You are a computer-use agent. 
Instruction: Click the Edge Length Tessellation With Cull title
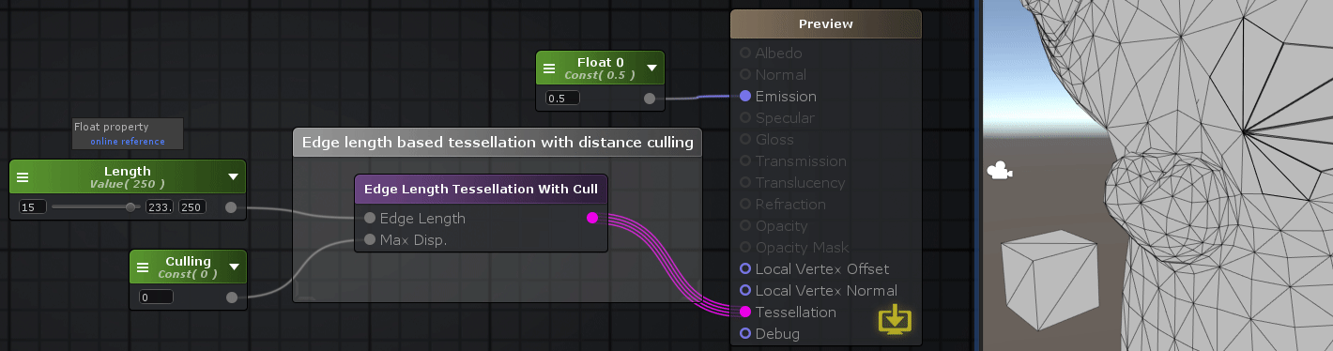[481, 189]
